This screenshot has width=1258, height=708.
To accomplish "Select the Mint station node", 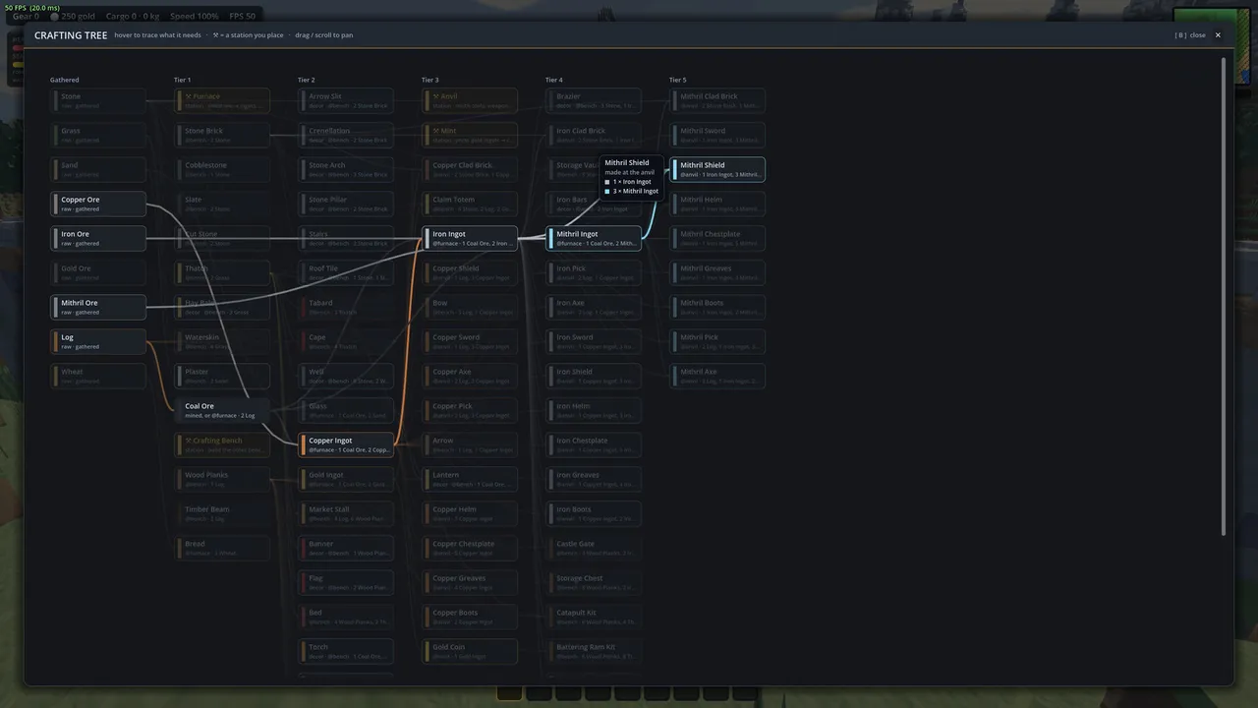I will (x=470, y=135).
